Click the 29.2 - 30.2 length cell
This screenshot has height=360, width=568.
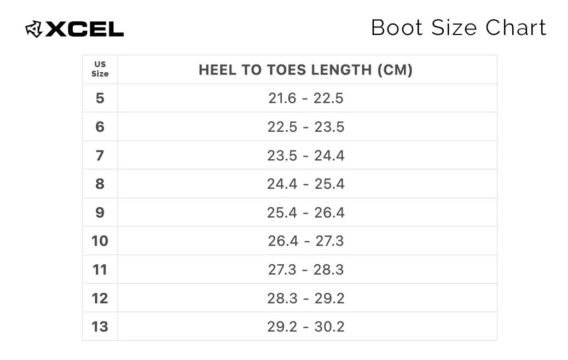(306, 327)
